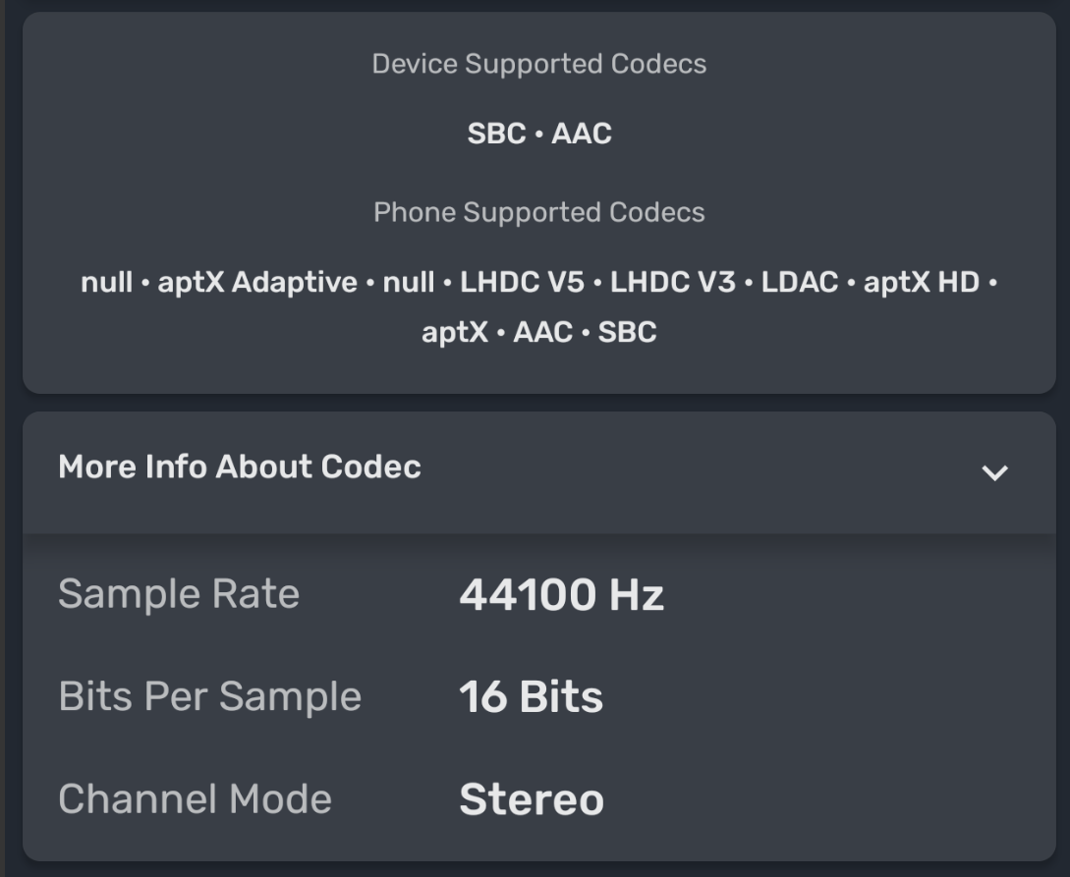Collapse the More Info About Codec chevron
This screenshot has width=1070, height=877.
994,472
